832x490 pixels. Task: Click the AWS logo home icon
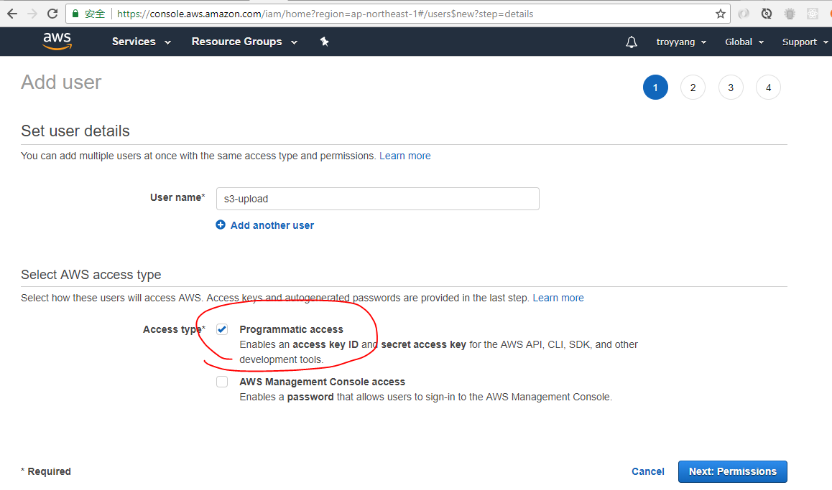[57, 42]
